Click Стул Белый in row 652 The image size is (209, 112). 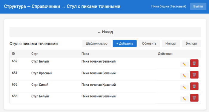[40, 61]
